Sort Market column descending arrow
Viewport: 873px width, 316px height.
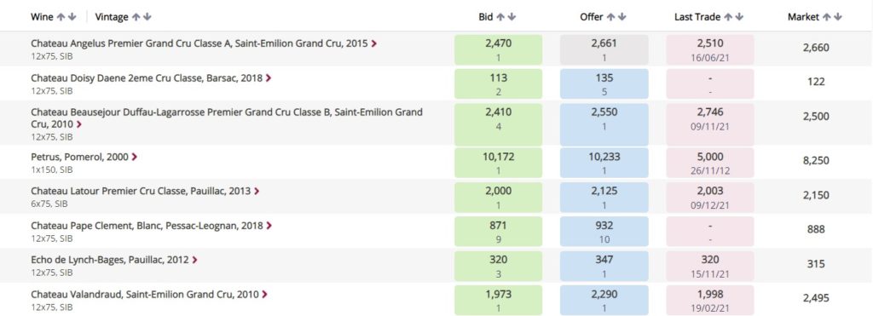[x=838, y=17]
